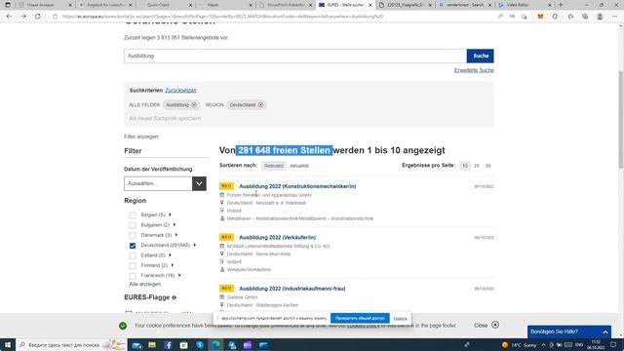Expand the Deutschland sub-regions arrow
Image resolution: width=624 pixels, height=351 pixels.
195,245
